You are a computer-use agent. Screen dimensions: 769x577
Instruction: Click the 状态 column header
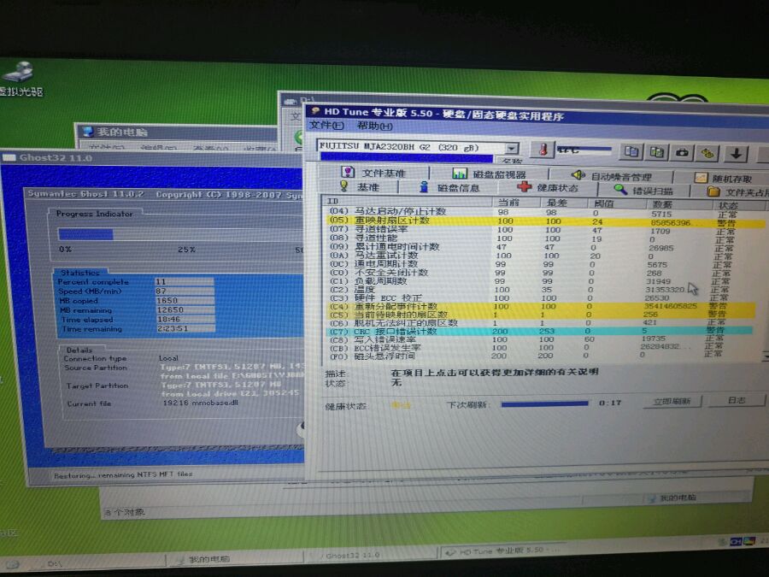pyautogui.click(x=738, y=205)
